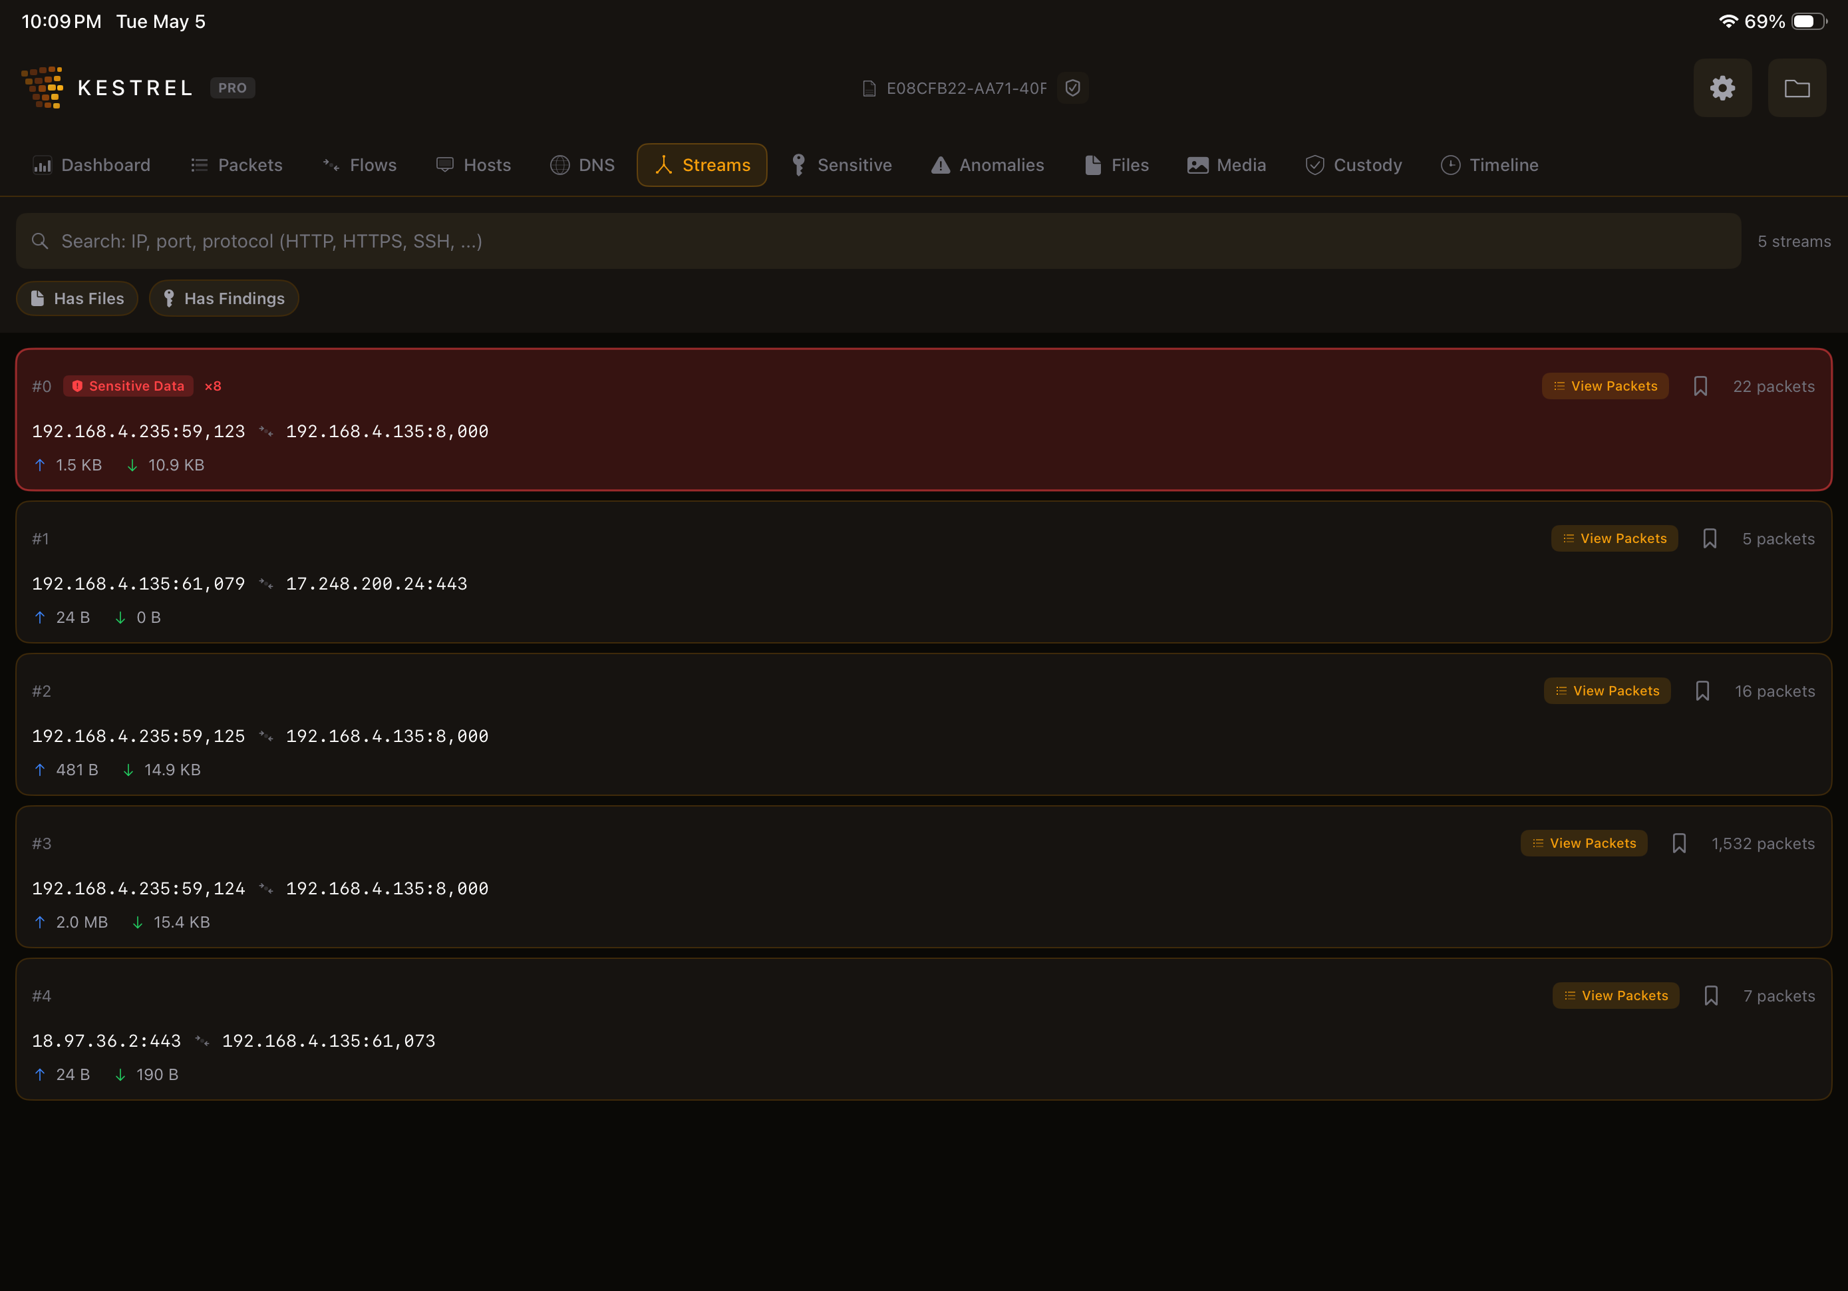Open the Hosts tab
The width and height of the screenshot is (1848, 1291).
(x=473, y=165)
